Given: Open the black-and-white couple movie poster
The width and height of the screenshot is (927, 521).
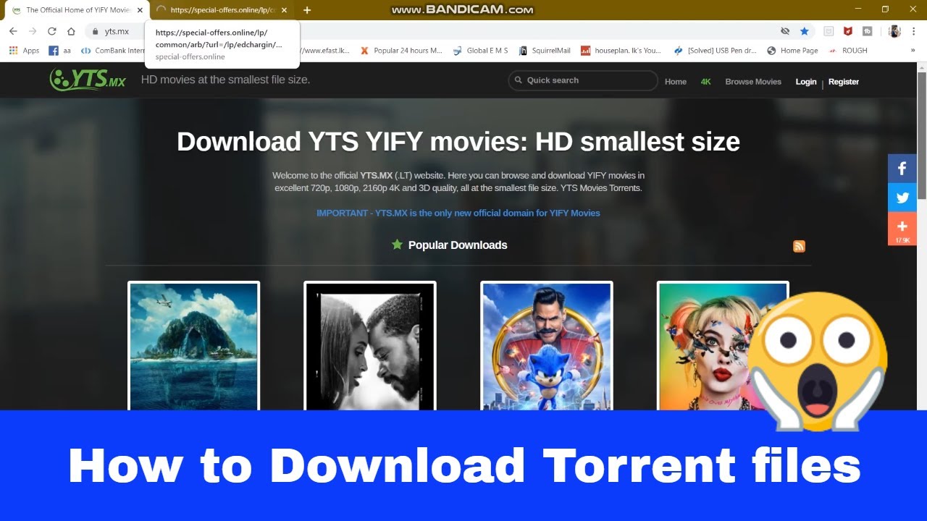Looking at the screenshot, I should (x=370, y=346).
